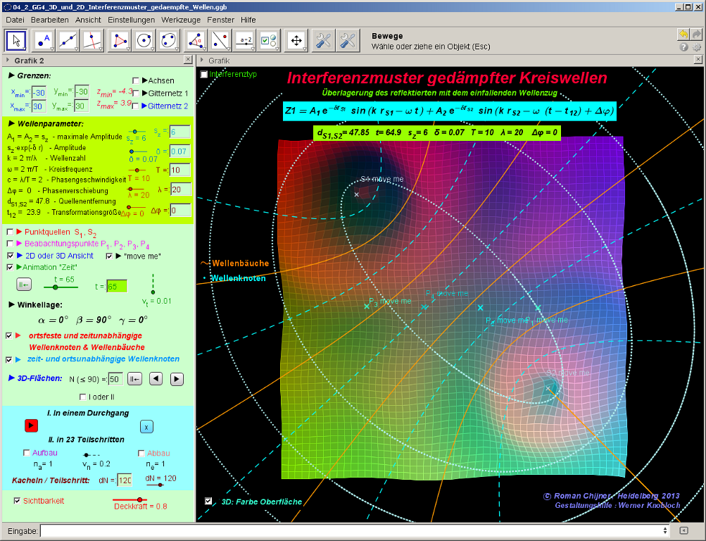Click the Undo arrow icon
The height and width of the screenshot is (541, 706).
(683, 35)
